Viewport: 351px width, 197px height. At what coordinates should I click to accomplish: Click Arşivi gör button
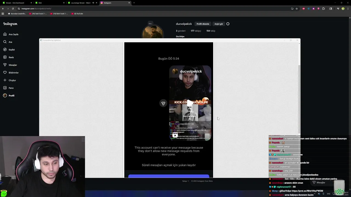(x=219, y=24)
